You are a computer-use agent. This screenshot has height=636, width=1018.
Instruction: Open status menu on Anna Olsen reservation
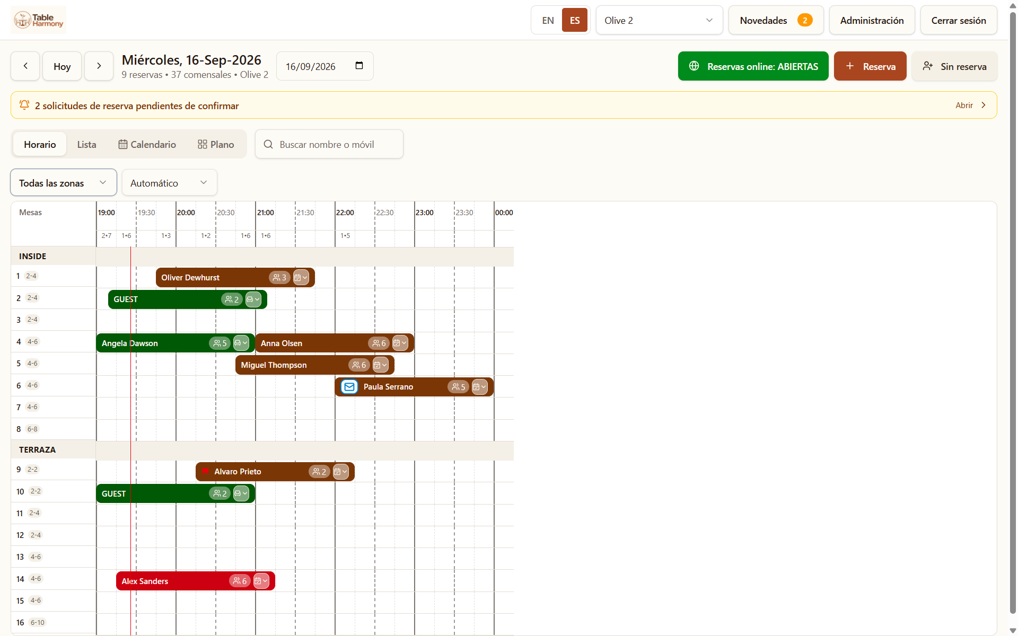pyautogui.click(x=400, y=343)
